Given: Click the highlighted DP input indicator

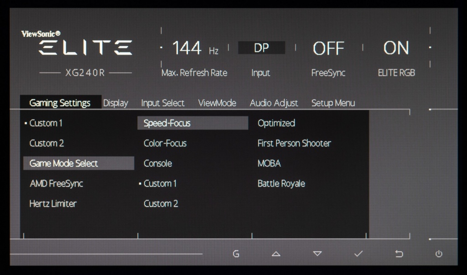Looking at the screenshot, I should pyautogui.click(x=261, y=48).
